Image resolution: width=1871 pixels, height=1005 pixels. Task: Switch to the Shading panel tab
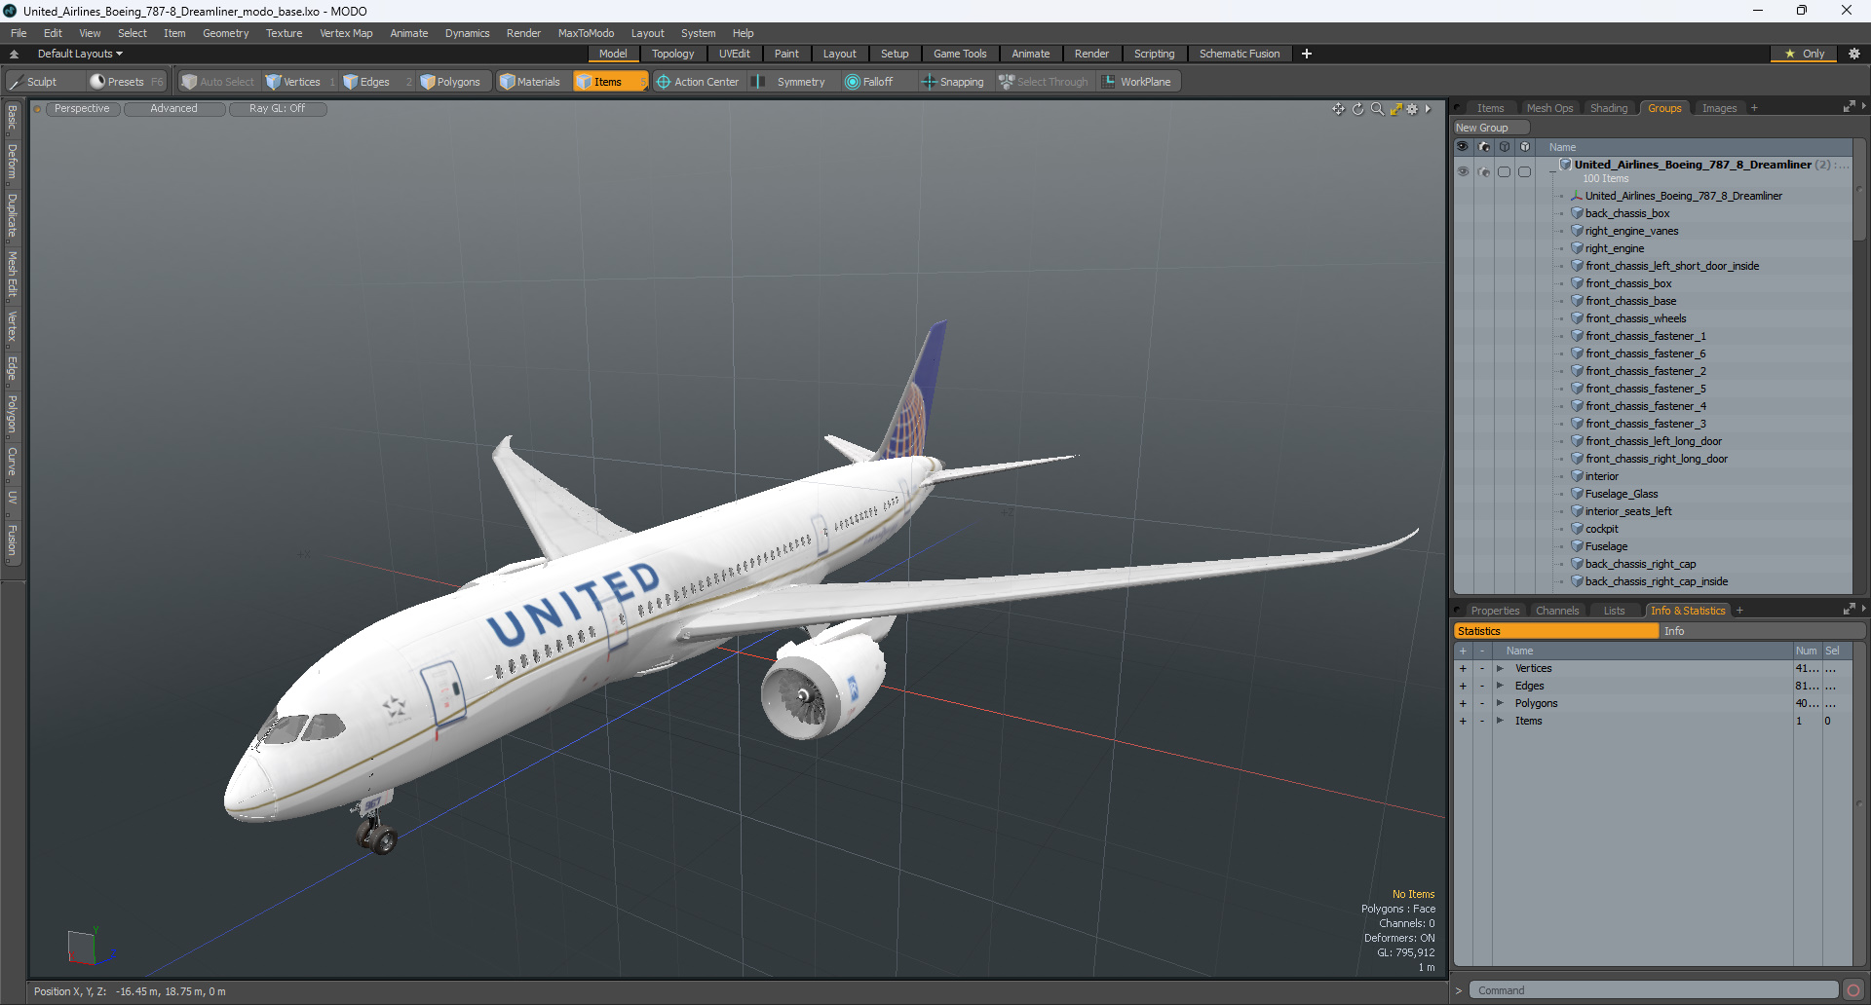point(1609,108)
